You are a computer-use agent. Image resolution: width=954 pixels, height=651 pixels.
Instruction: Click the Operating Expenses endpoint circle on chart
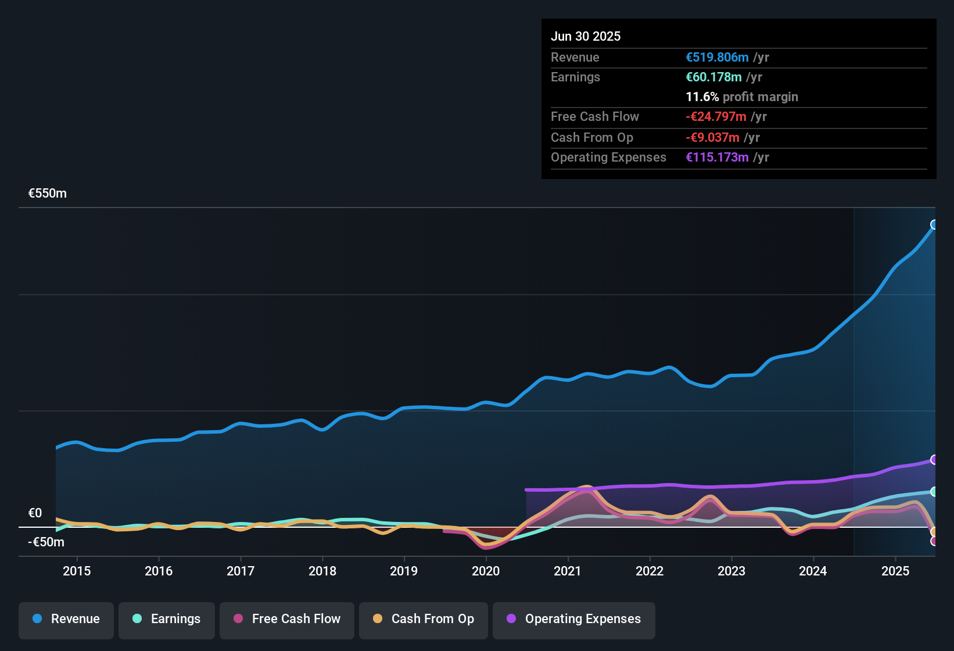coord(934,460)
